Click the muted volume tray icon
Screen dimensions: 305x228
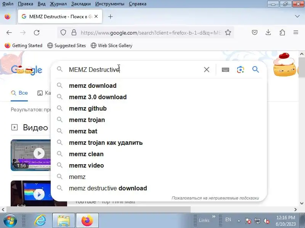pos(266,221)
